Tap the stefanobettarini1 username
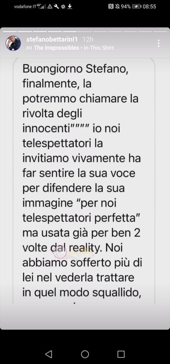The width and height of the screenshot is (170, 364). click(52, 39)
